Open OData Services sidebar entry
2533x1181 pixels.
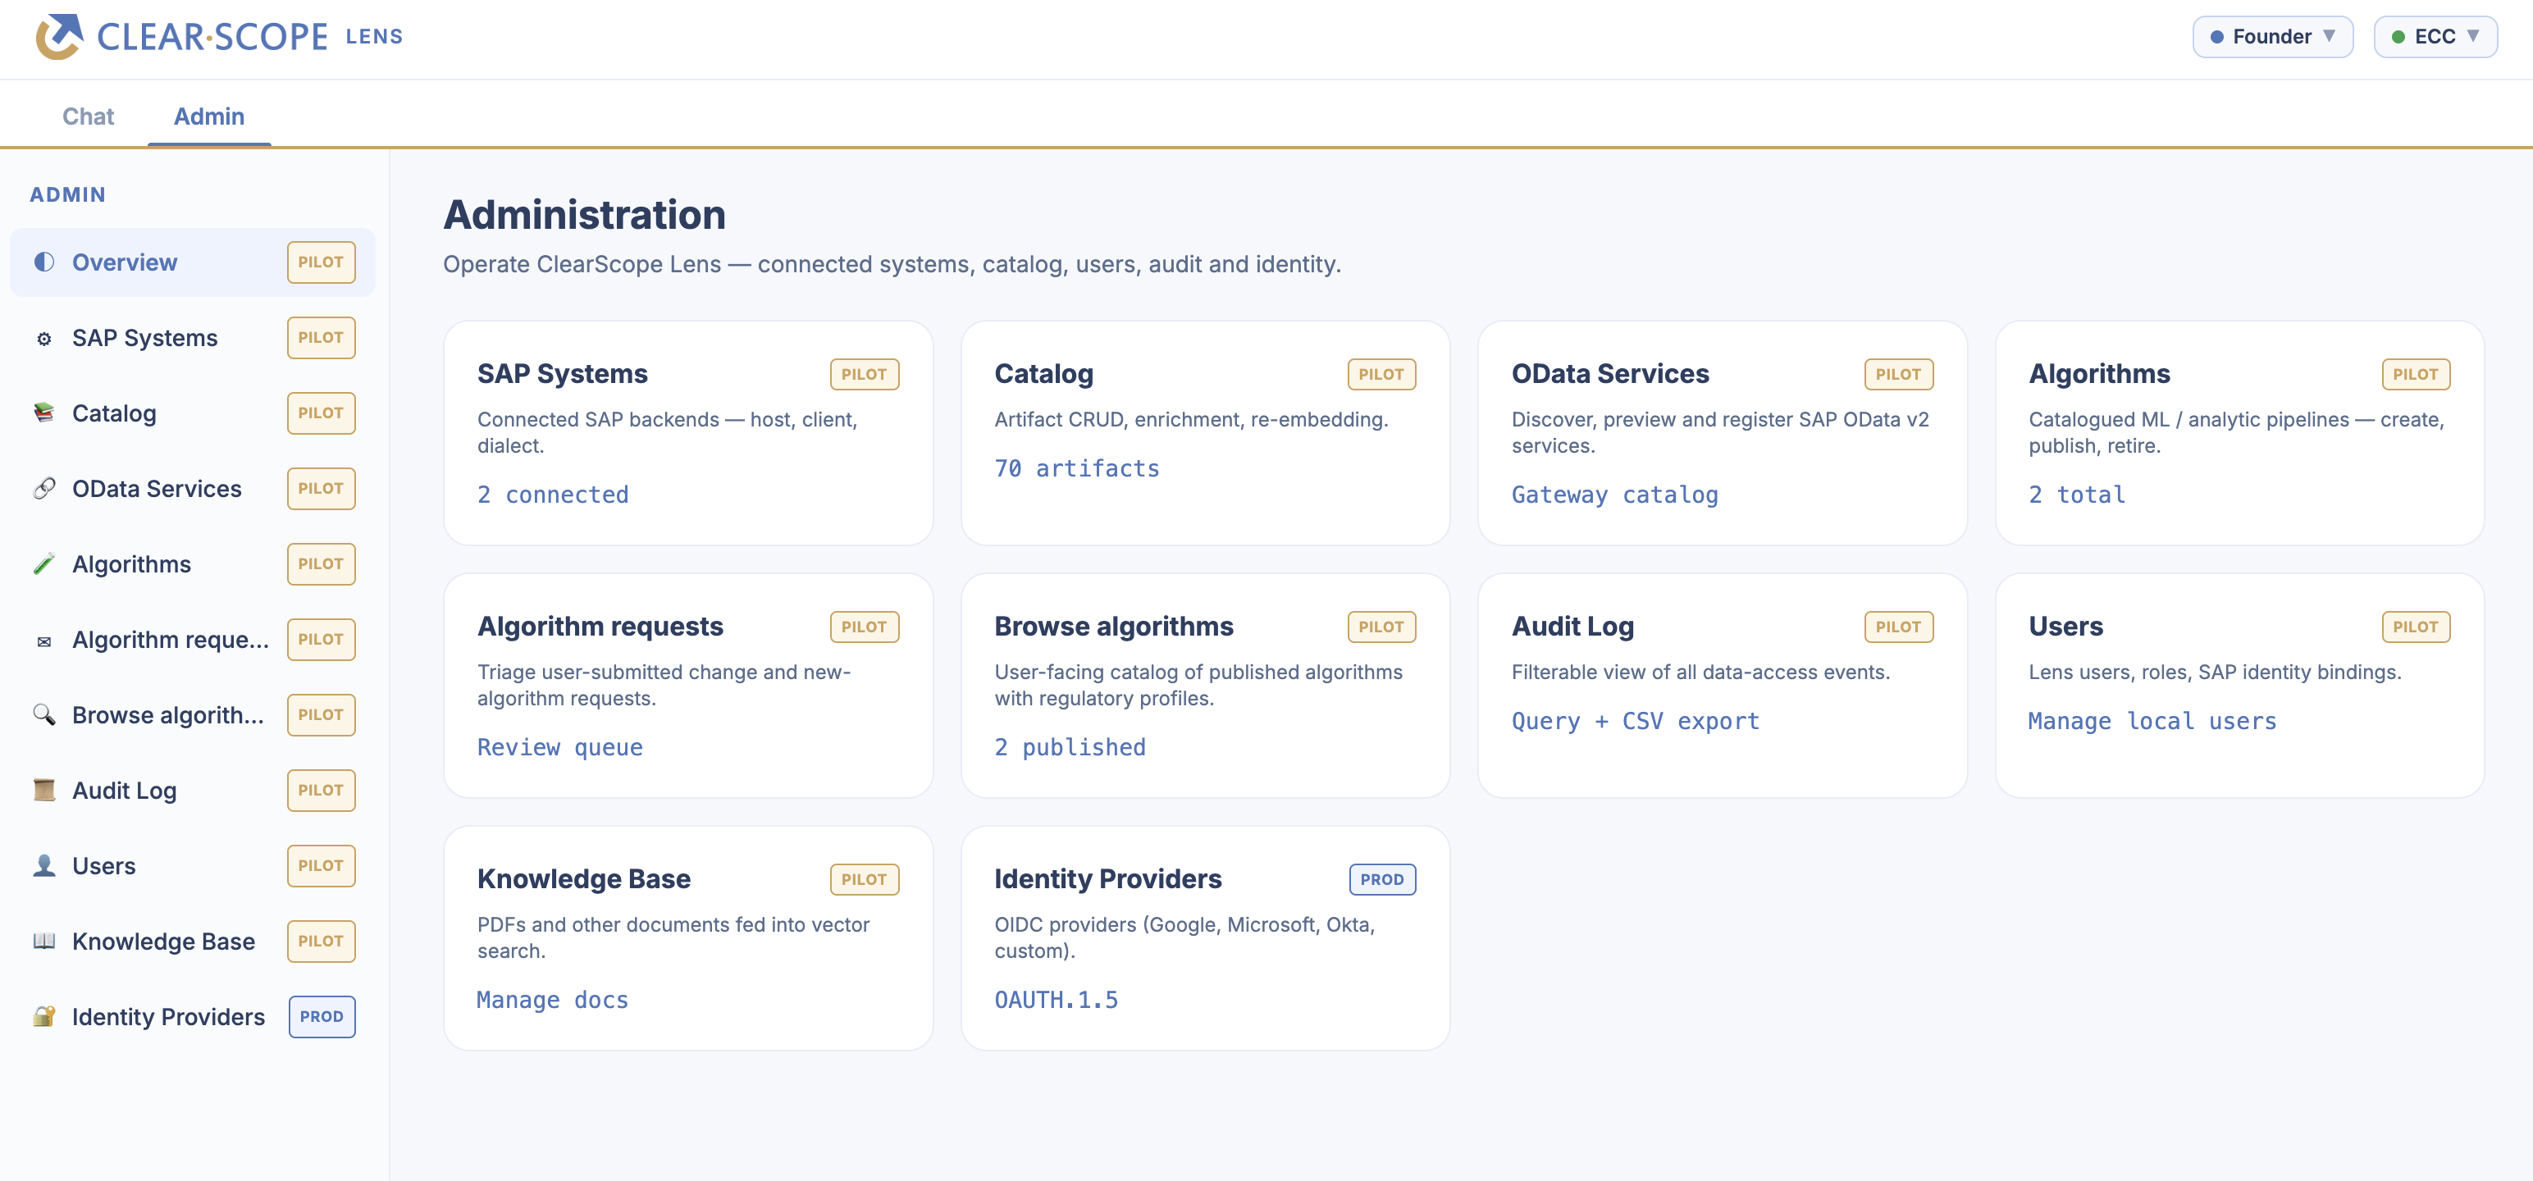[x=193, y=489]
